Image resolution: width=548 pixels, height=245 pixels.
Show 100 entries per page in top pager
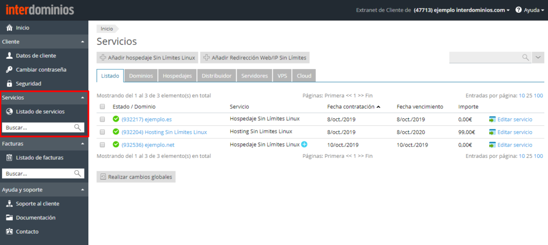click(538, 95)
